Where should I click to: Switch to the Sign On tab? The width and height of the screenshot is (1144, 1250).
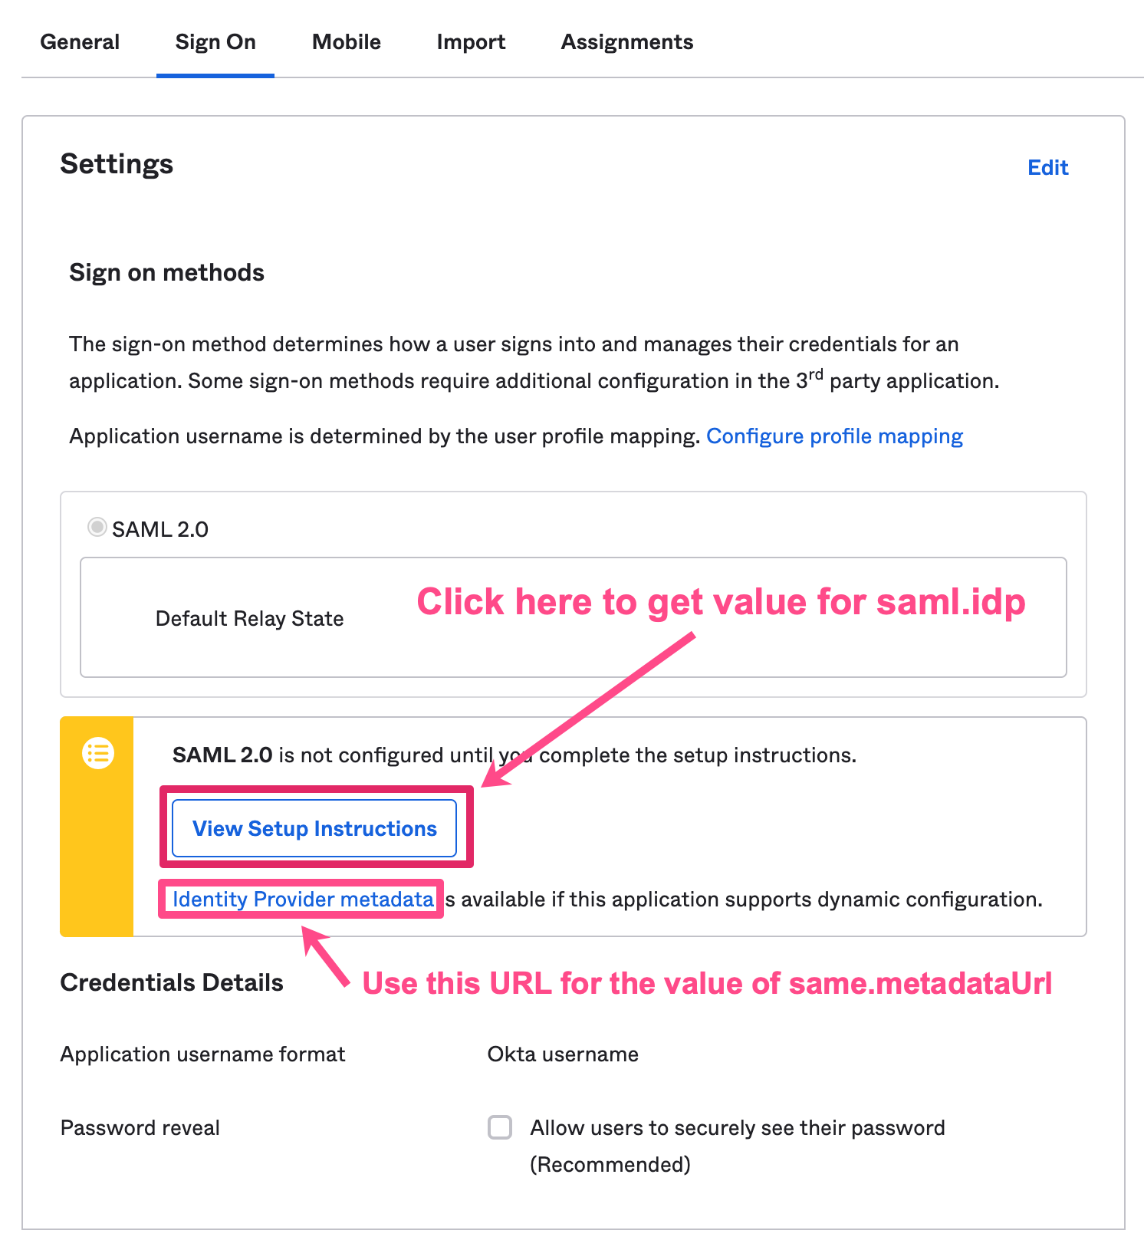point(215,42)
